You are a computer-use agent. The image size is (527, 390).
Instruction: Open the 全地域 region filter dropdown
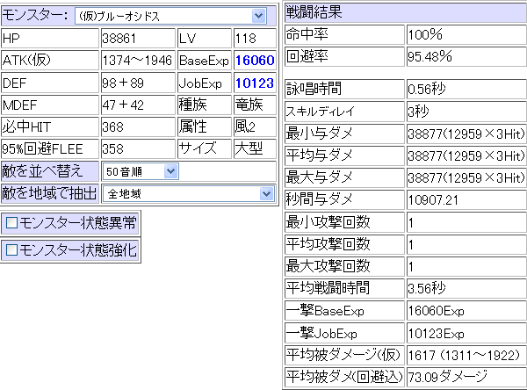click(189, 193)
